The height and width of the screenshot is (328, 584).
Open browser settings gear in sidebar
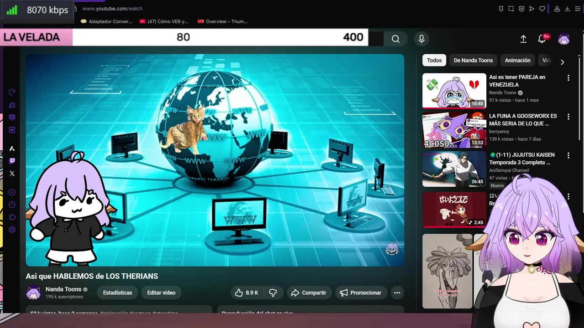pyautogui.click(x=12, y=230)
